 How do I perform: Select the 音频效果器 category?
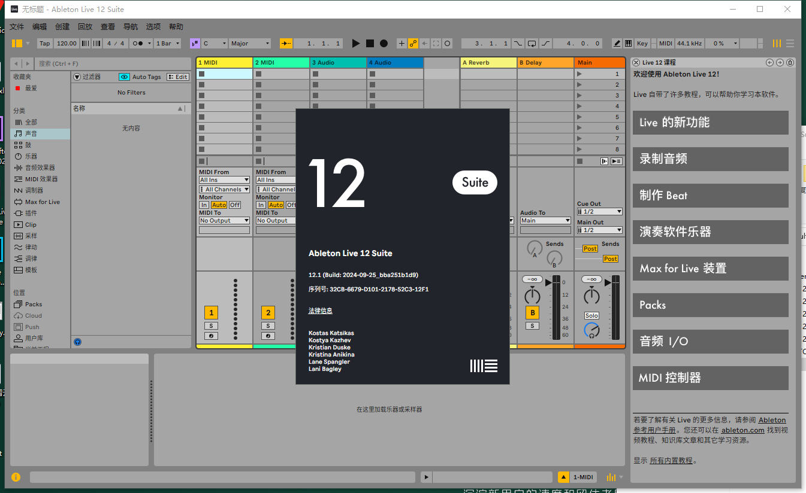click(40, 168)
